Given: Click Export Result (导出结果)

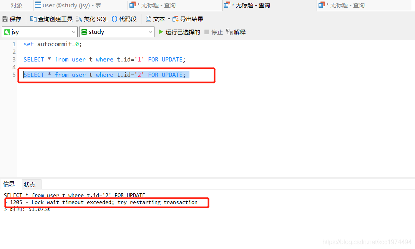Looking at the screenshot, I should [x=188, y=19].
